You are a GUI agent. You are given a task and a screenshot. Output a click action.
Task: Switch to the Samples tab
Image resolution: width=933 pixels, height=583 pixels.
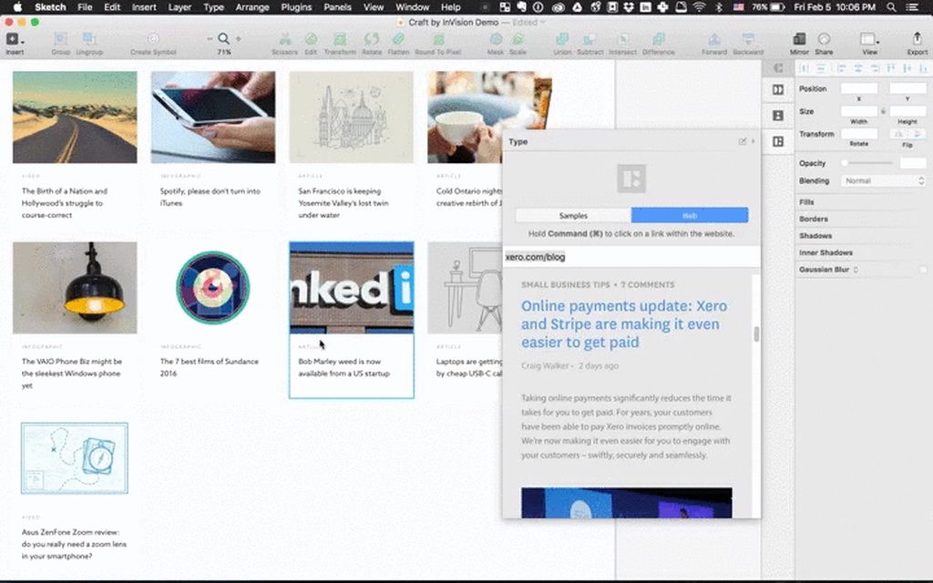click(573, 215)
